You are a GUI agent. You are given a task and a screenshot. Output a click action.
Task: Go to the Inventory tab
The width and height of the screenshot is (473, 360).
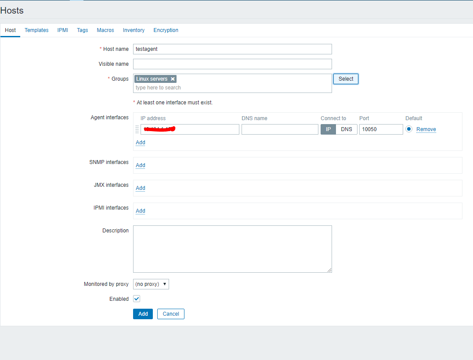coord(134,30)
